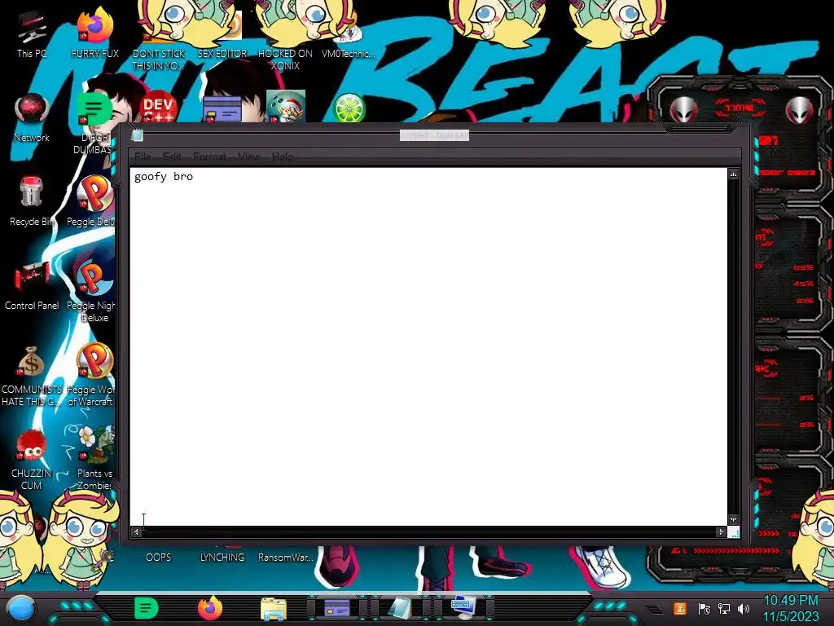Open the Recycle Bin
The width and height of the screenshot is (834, 626).
pyautogui.click(x=32, y=202)
